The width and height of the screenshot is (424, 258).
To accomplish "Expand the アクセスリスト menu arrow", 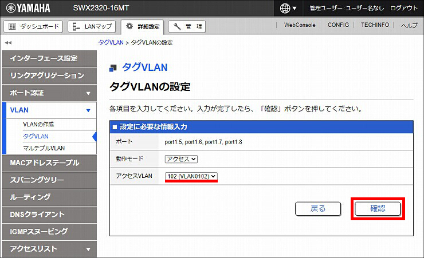I will click(88, 249).
